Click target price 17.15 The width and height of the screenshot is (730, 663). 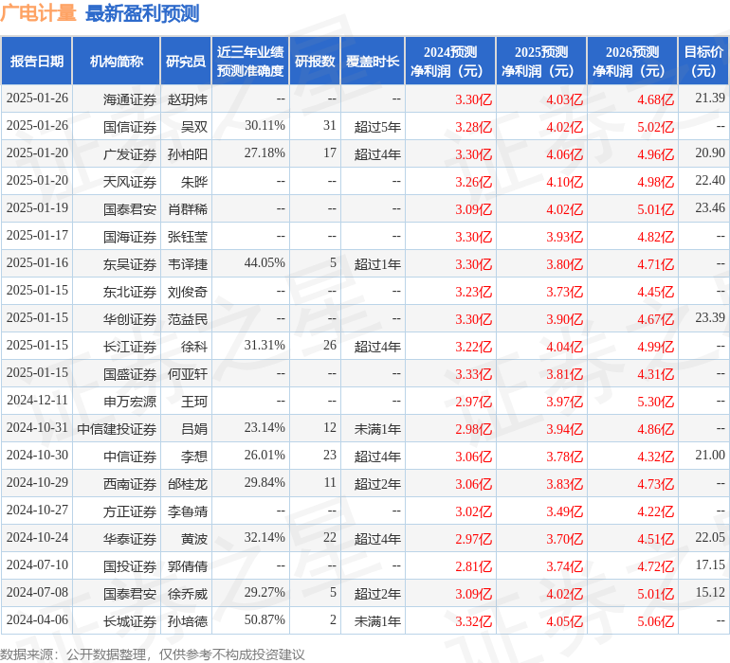[x=710, y=564]
